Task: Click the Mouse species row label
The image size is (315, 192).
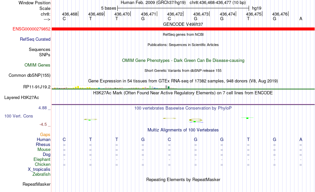Action: tap(44, 150)
